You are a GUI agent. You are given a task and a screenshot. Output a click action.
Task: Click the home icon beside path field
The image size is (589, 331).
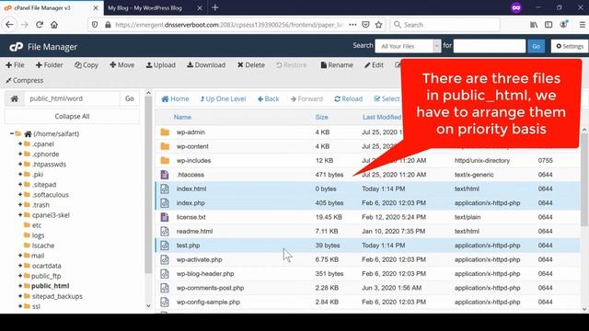click(15, 98)
